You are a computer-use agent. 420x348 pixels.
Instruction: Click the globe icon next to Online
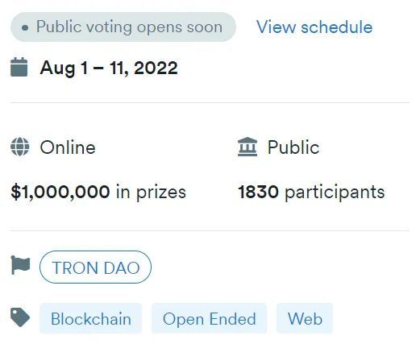(x=20, y=147)
